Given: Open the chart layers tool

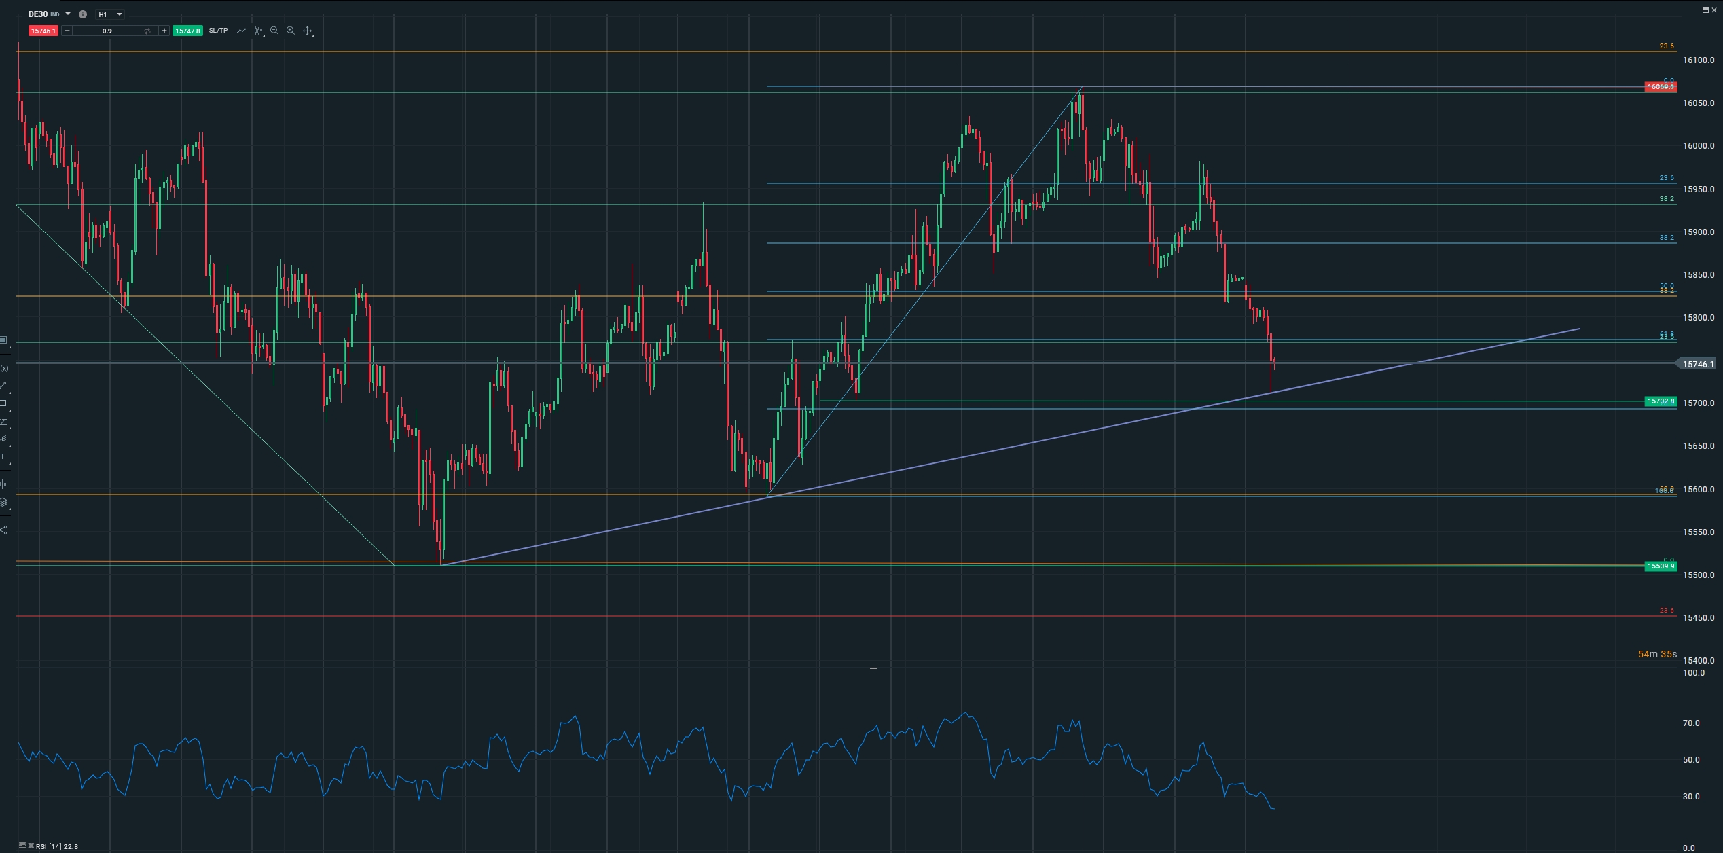Looking at the screenshot, I should tap(3, 502).
